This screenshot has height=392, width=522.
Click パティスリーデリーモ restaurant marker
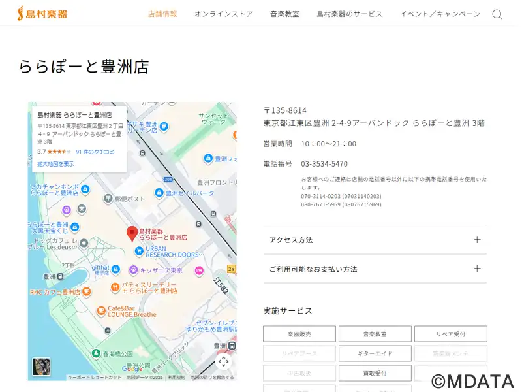click(x=115, y=287)
